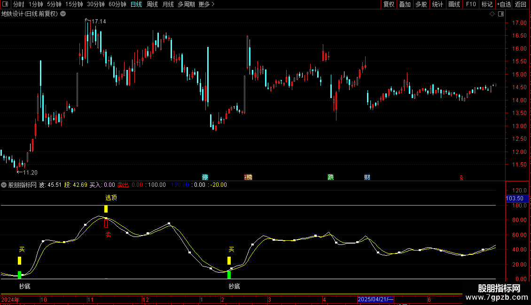Click the yellow -20.00 indicator value
The image size is (531, 305).
[219, 185]
